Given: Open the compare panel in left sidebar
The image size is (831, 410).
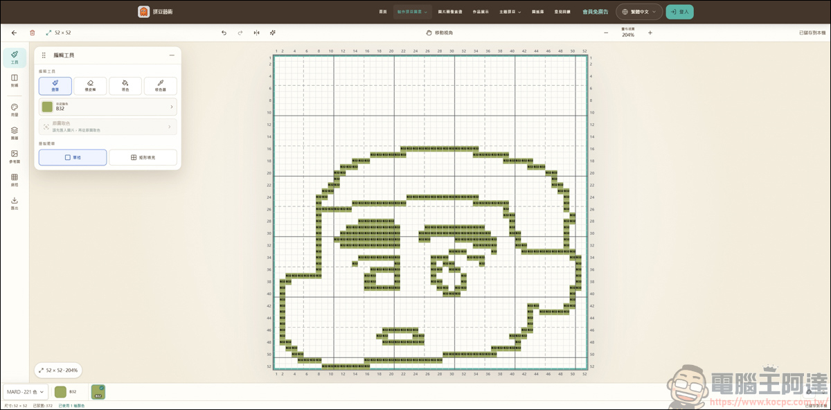Looking at the screenshot, I should coord(15,80).
